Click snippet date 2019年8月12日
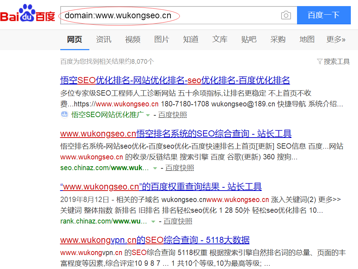 (x=85, y=200)
